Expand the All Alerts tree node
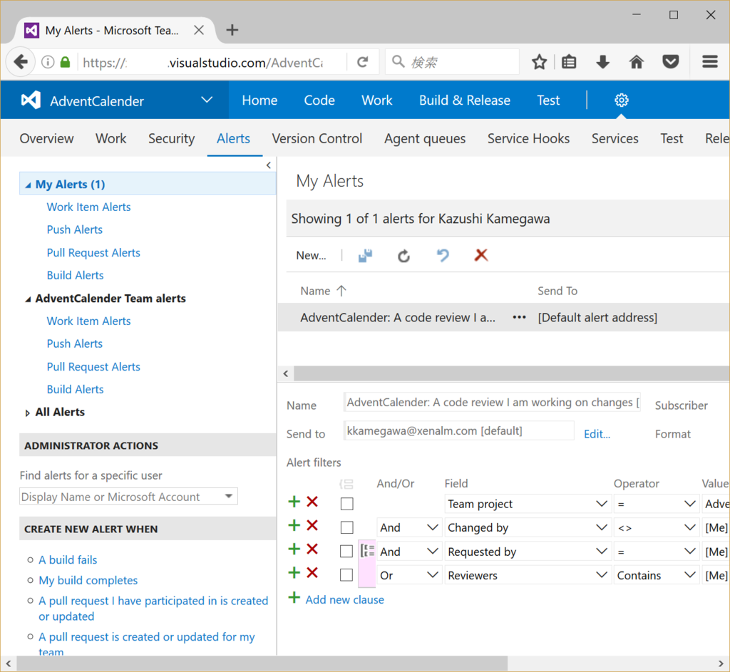730x672 pixels. [28, 413]
